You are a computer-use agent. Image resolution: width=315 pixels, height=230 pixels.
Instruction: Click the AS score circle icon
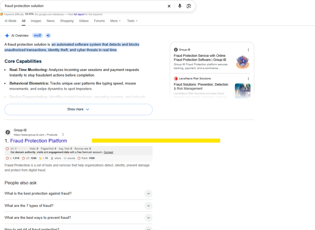click(7, 149)
